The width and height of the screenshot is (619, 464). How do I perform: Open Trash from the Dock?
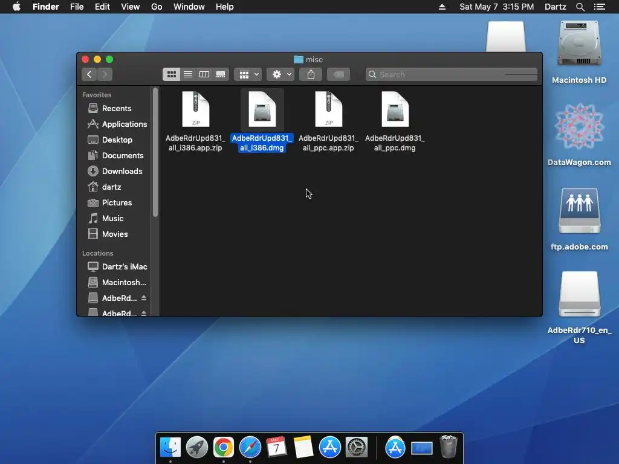point(449,446)
